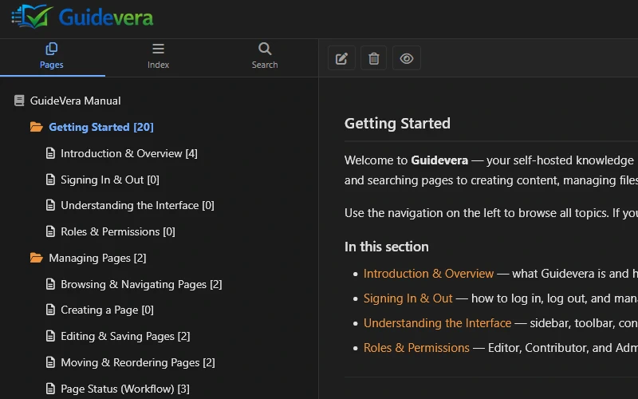The height and width of the screenshot is (399, 638).
Task: Open Page Status (Workflow) tree item
Action: point(124,389)
